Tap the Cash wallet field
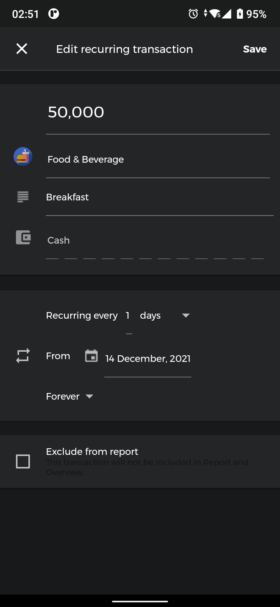Image resolution: width=280 pixels, height=607 pixels. pos(156,240)
